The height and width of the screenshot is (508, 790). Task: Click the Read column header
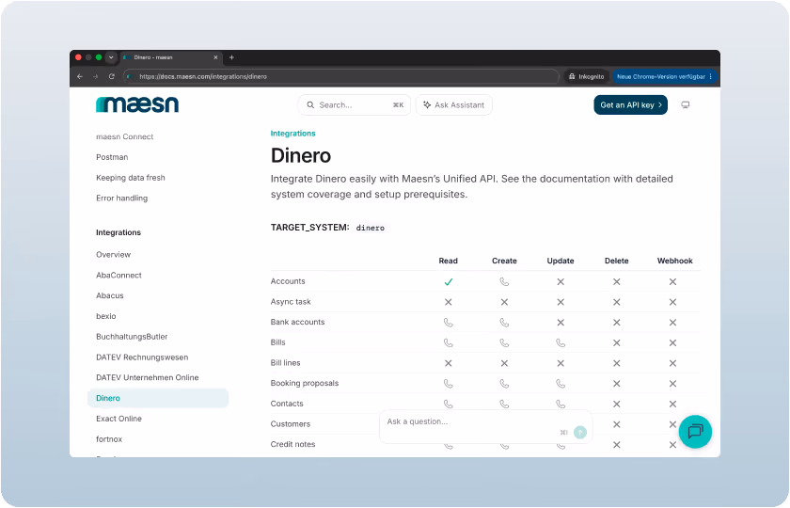(448, 262)
